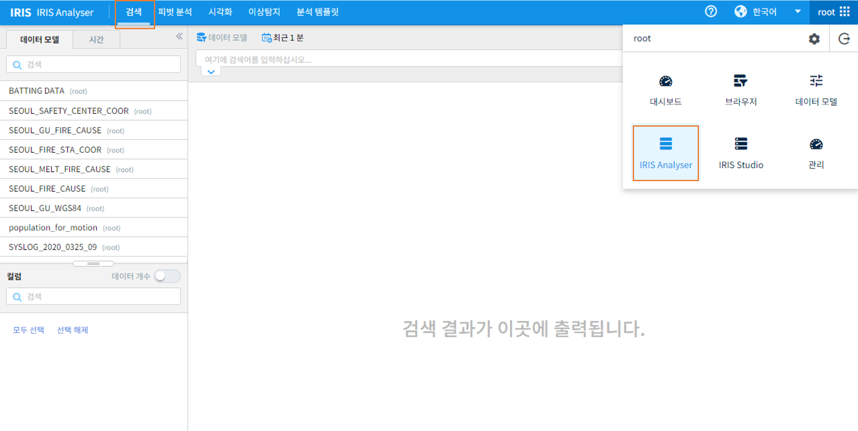The image size is (858, 431).
Task: Select BATTING DATA model
Action: 94,91
